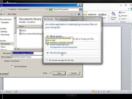Click the Word zoom slider handle
Screen dimensions: 132x99
pos(121,92)
